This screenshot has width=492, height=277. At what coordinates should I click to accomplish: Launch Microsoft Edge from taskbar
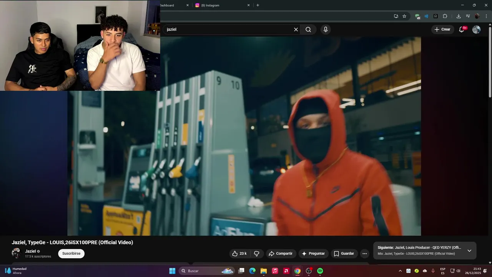click(x=252, y=271)
